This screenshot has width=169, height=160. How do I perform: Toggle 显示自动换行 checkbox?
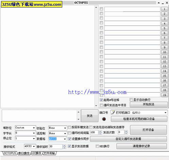[x=131, y=100]
